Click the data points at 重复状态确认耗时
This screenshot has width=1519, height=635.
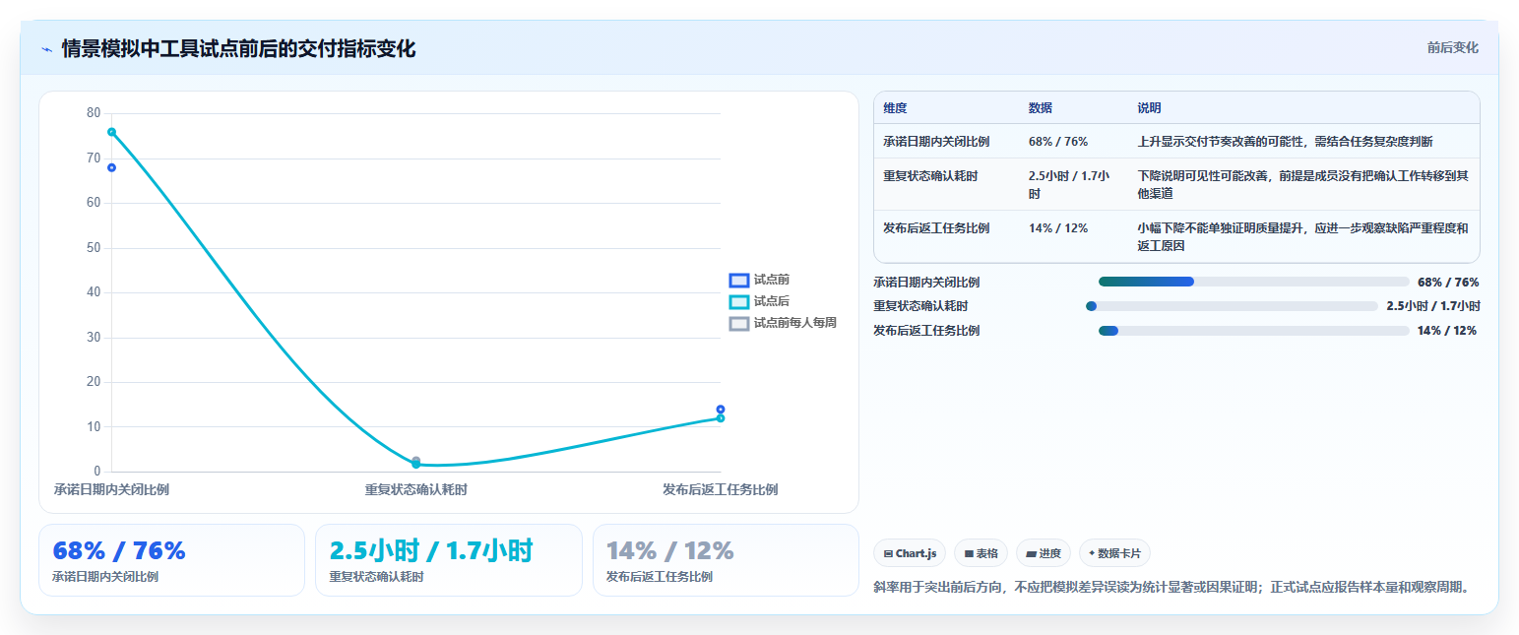415,462
